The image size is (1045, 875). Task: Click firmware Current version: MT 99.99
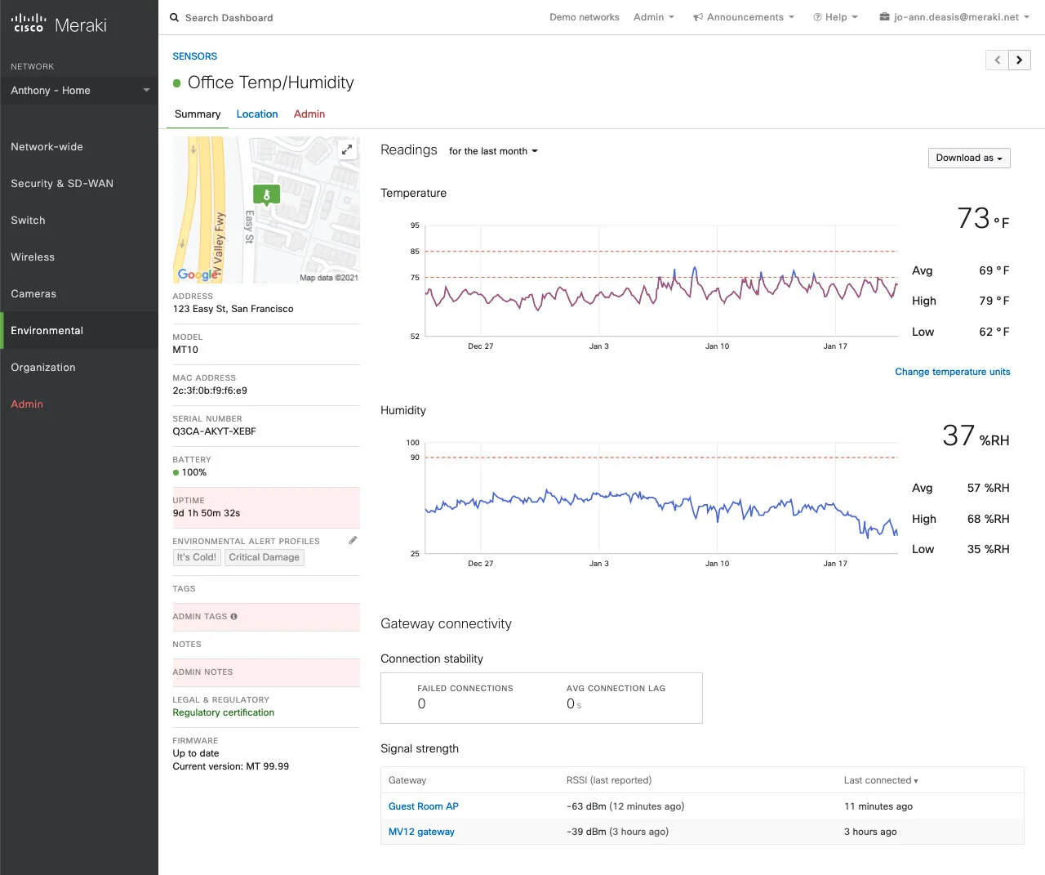point(231,766)
